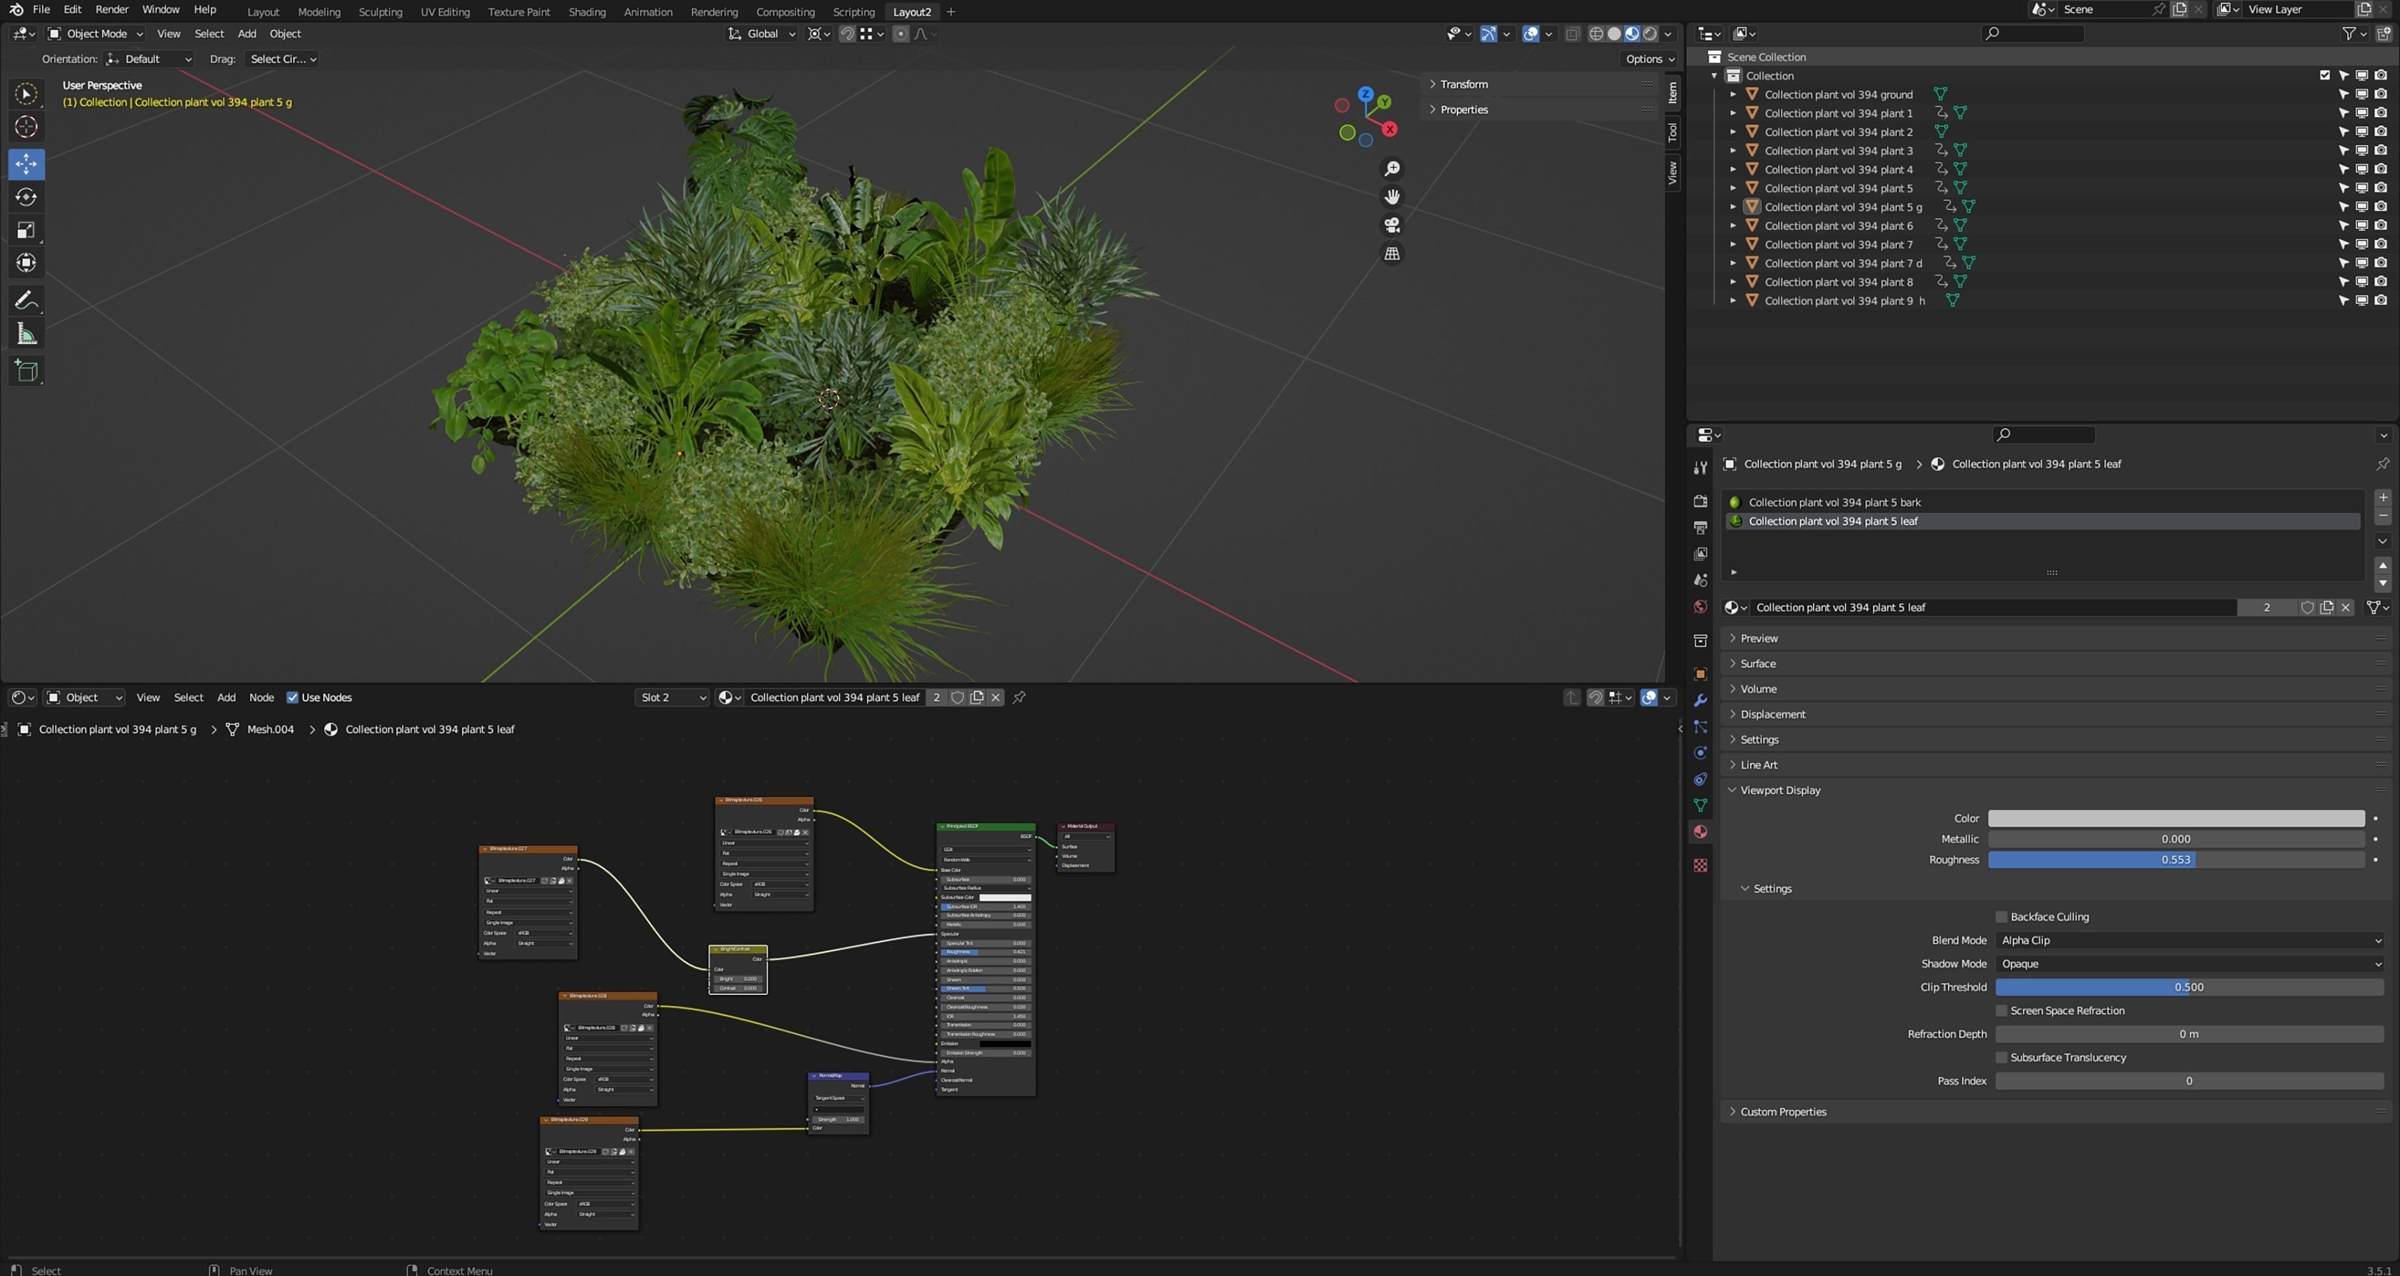Open the Shadow Mode dropdown

point(2189,964)
